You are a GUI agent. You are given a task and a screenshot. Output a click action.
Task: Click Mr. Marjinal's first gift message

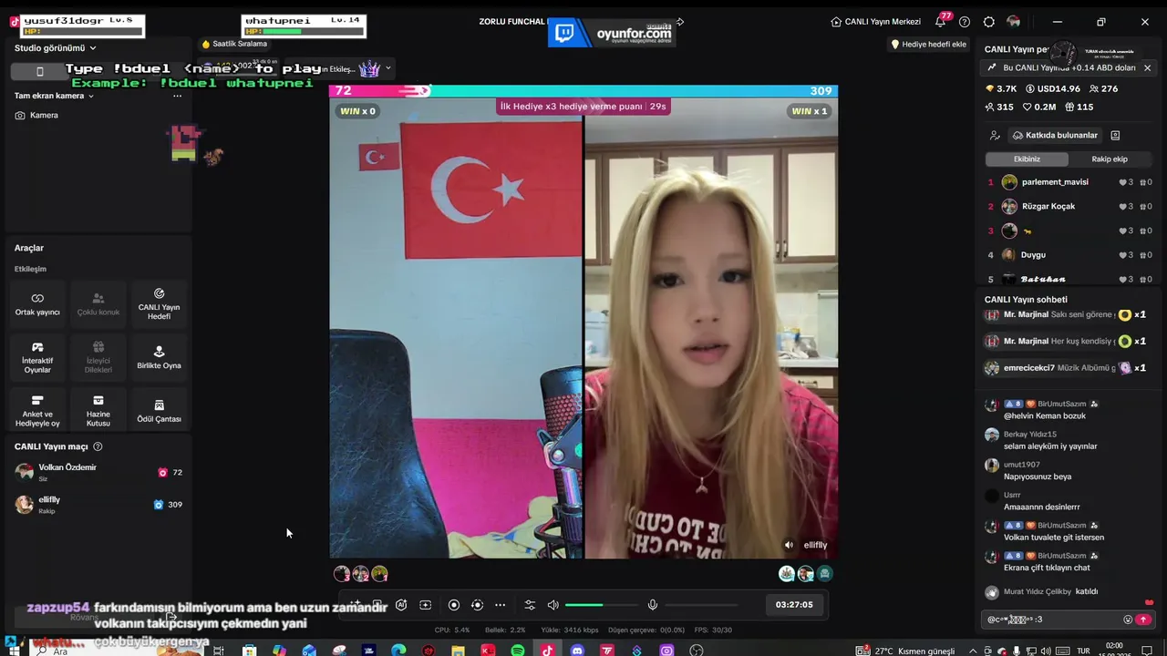1067,314
